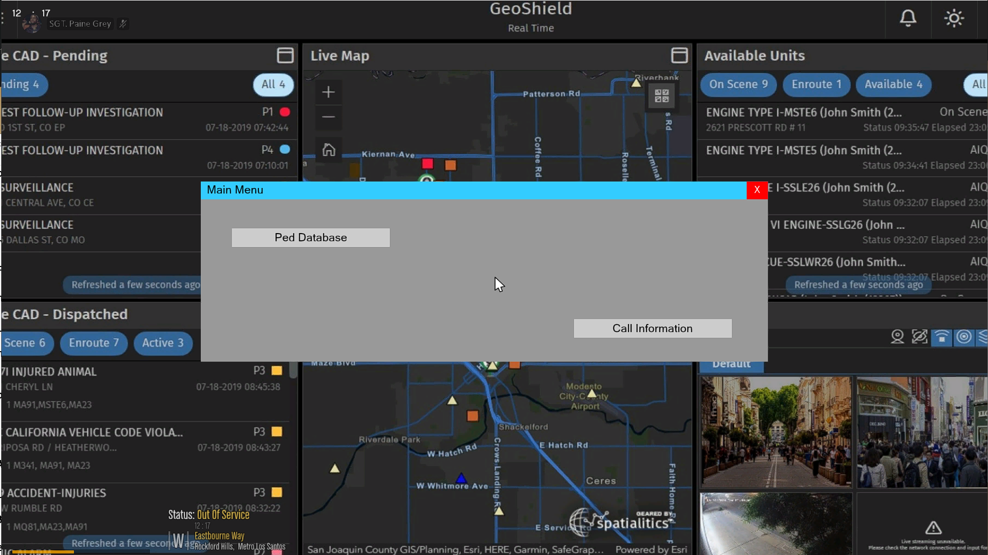Click the concentric circles target icon
Image resolution: width=988 pixels, height=555 pixels.
pos(964,337)
